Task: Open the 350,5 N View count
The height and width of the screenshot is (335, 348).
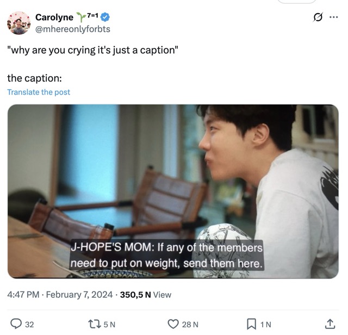Action: 145,295
